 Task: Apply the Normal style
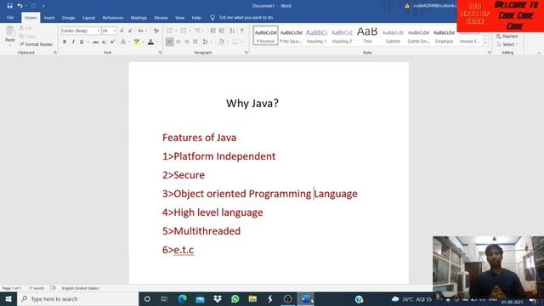[x=266, y=36]
